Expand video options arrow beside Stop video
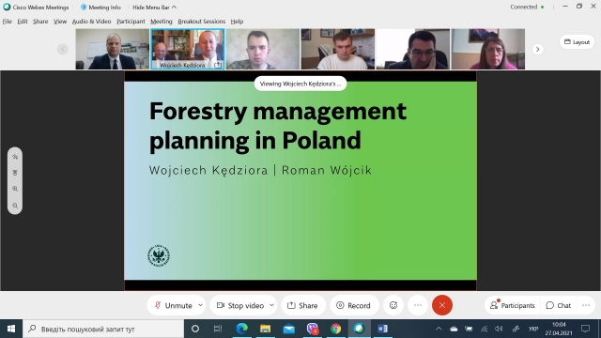This screenshot has height=338, width=601. point(271,305)
